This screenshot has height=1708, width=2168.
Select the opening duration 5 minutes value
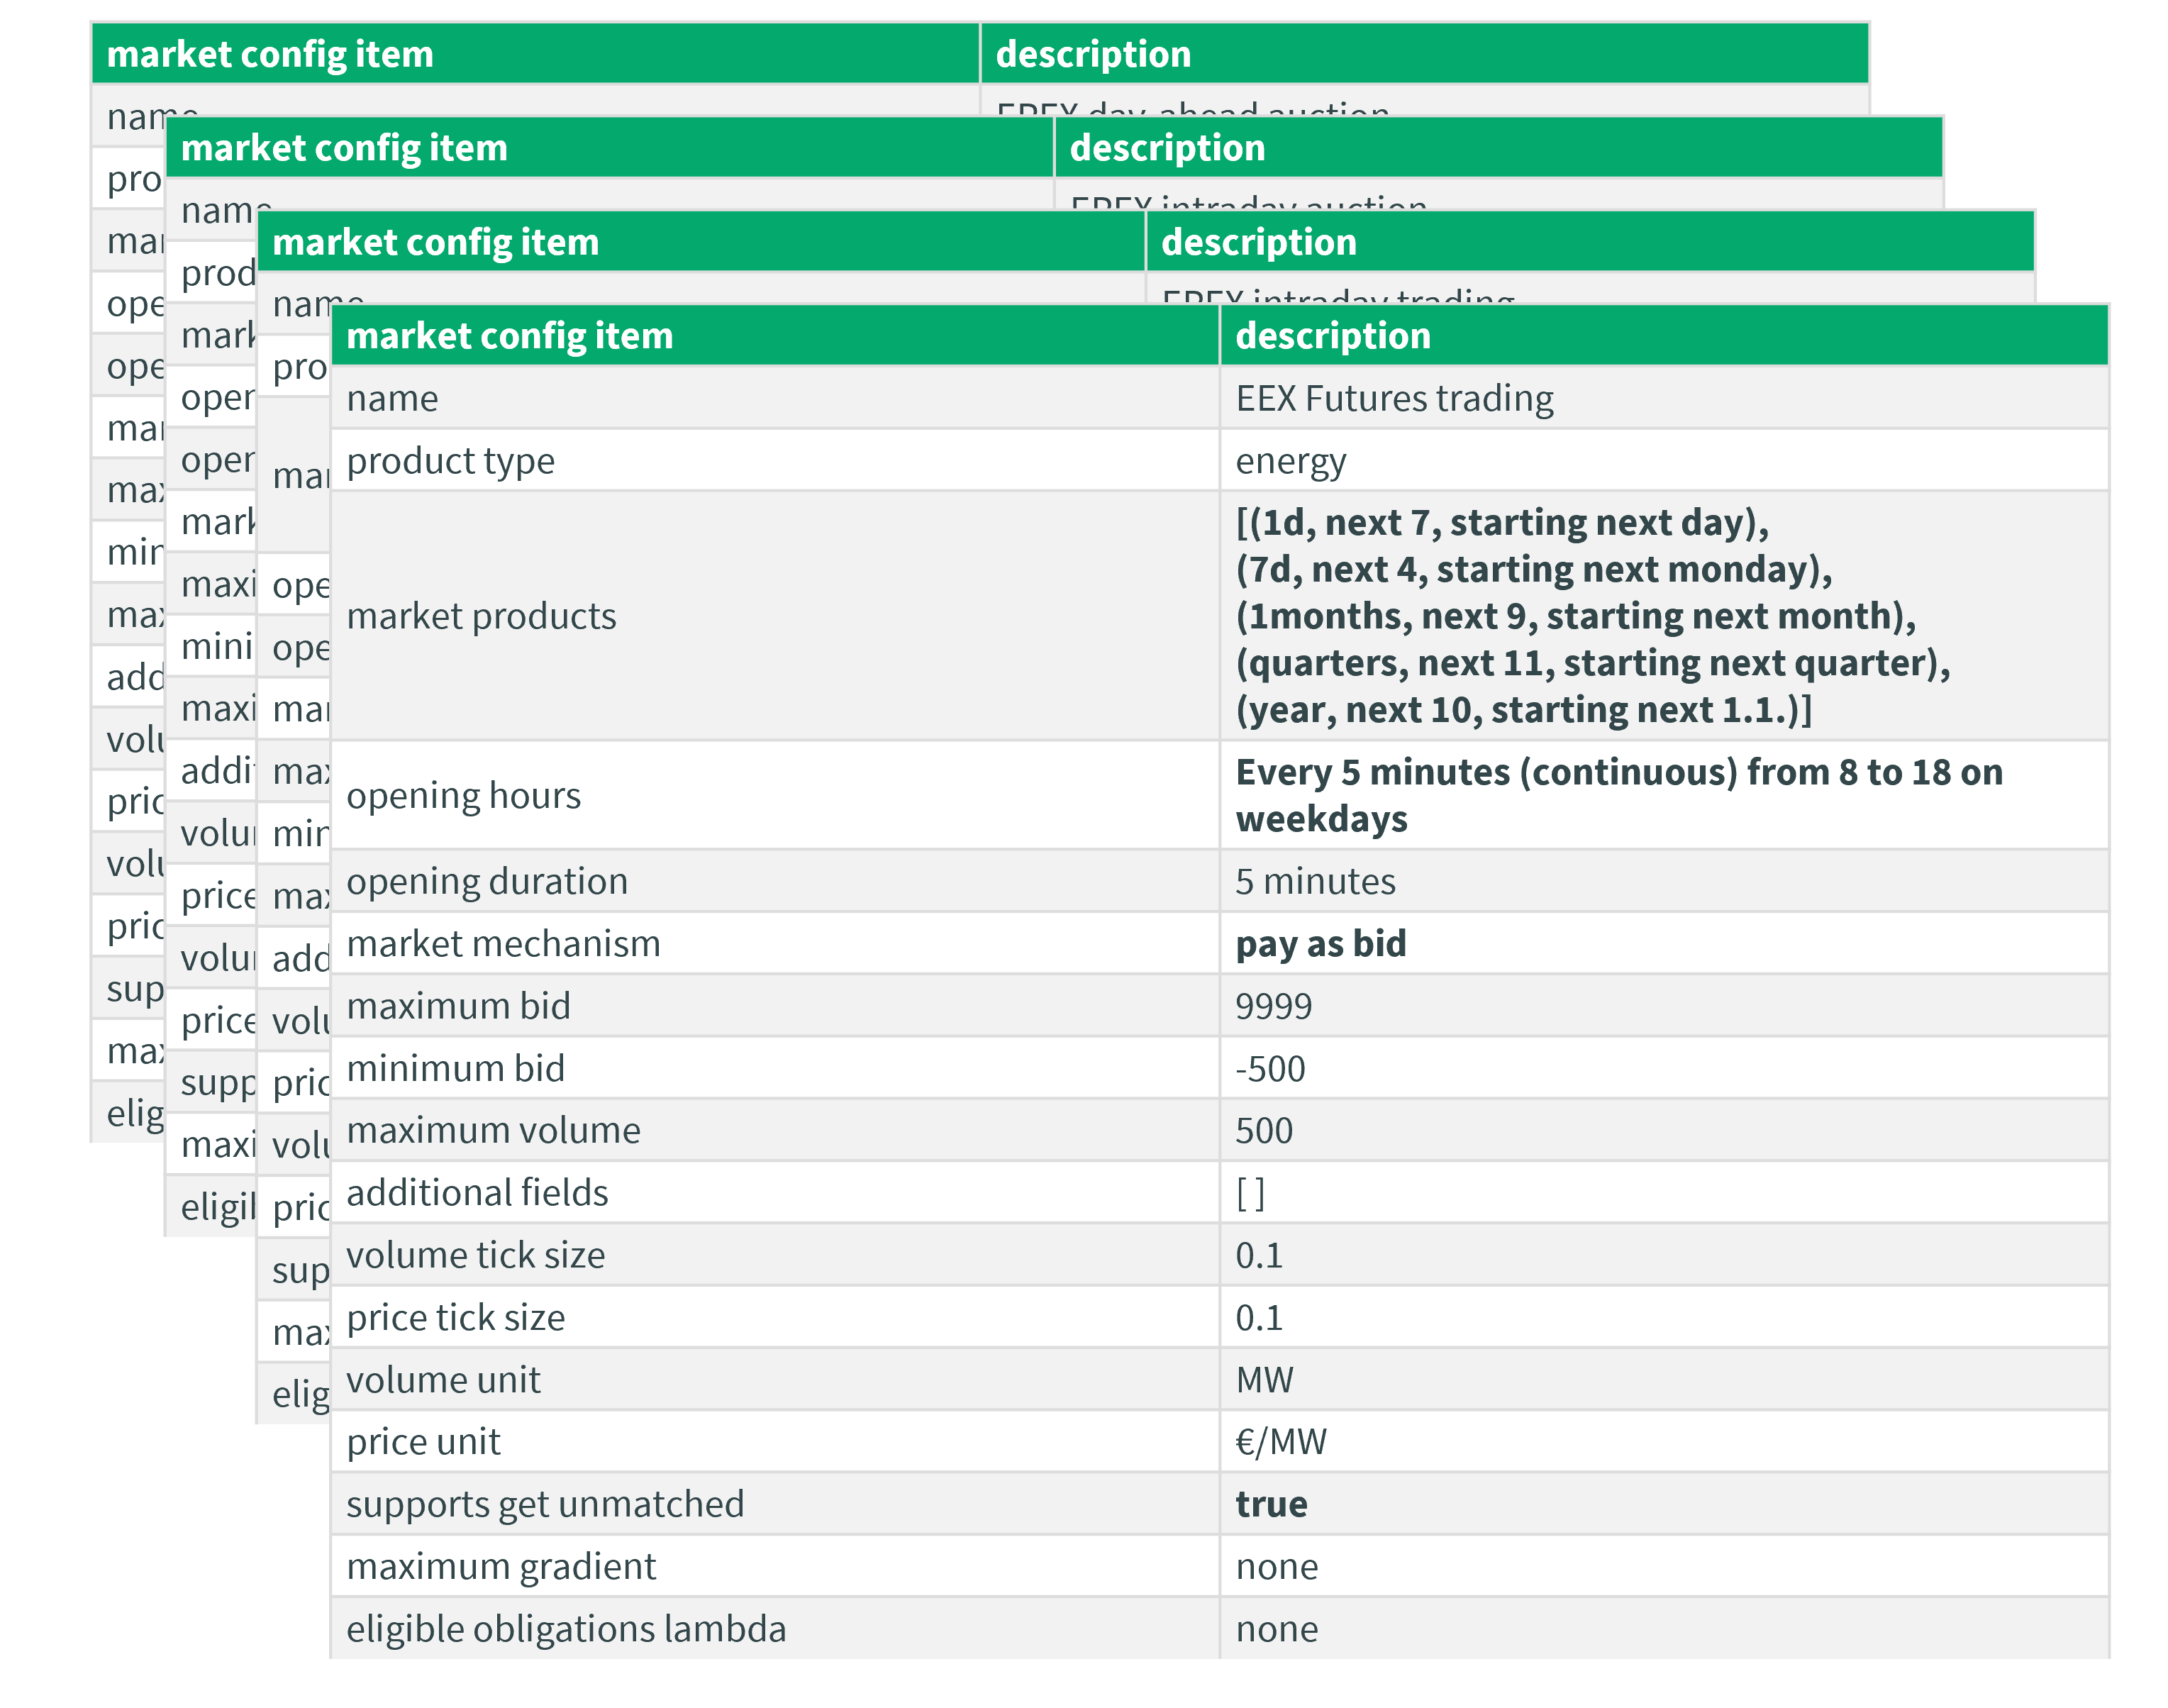click(x=1315, y=882)
